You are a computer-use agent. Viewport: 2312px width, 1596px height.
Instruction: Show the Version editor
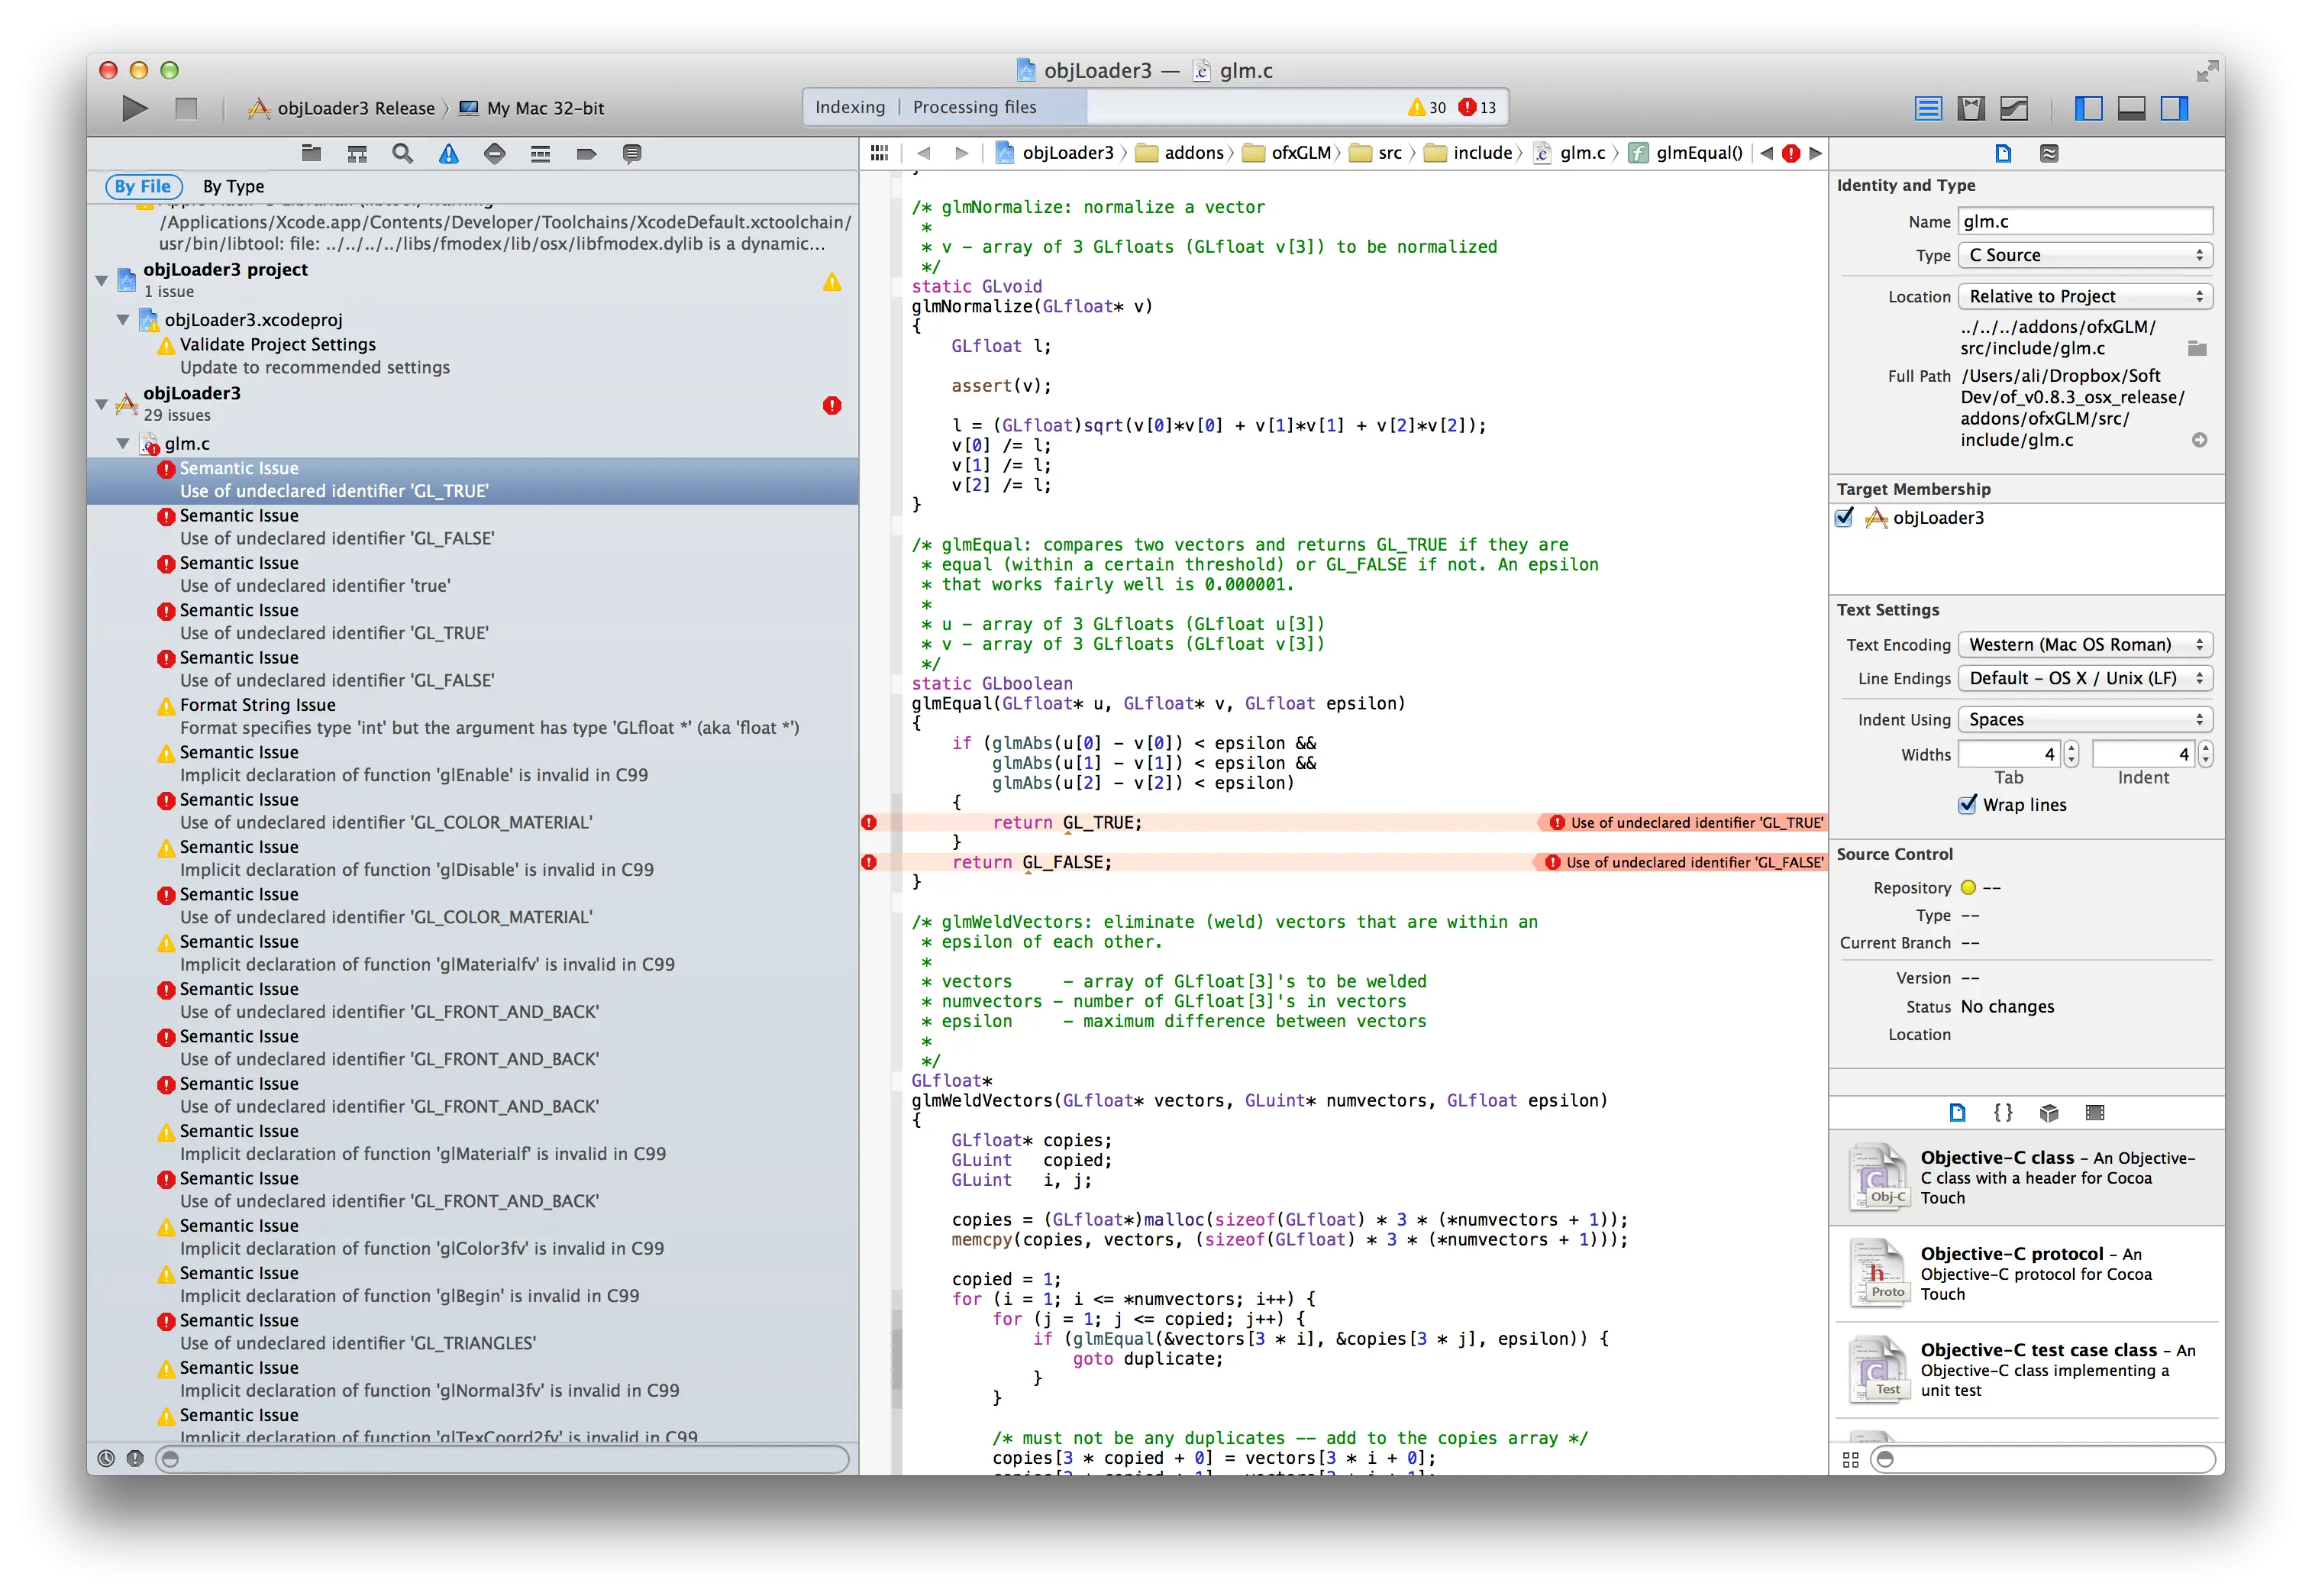pyautogui.click(x=2014, y=108)
